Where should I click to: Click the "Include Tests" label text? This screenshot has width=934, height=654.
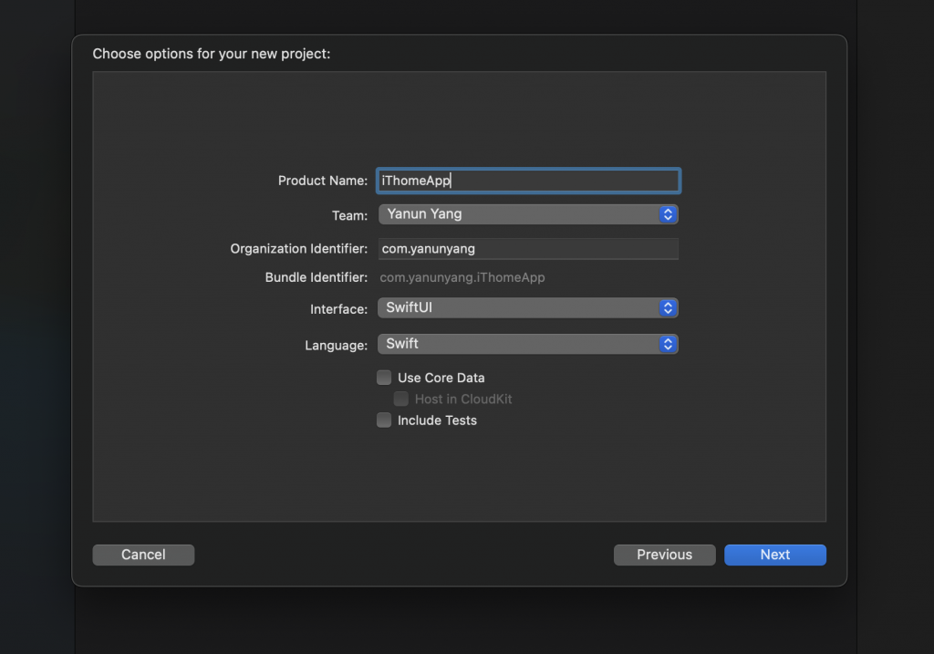(437, 420)
